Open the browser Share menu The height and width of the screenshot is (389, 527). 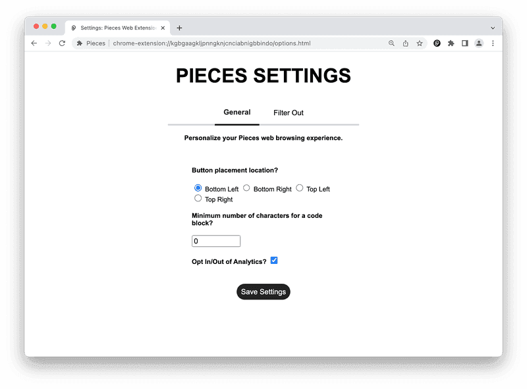(x=405, y=43)
